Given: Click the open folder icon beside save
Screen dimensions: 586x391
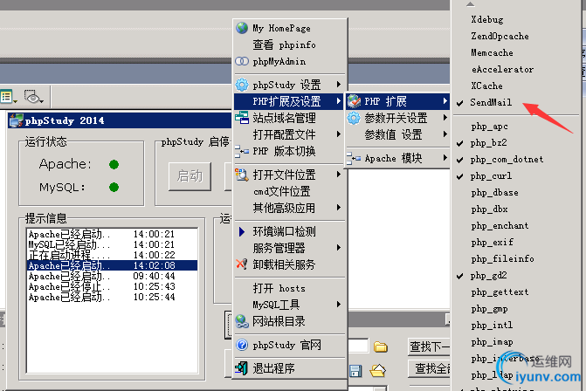Looking at the screenshot, I should tap(378, 370).
